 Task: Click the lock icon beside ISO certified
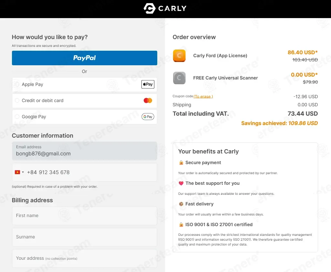coord(181,225)
